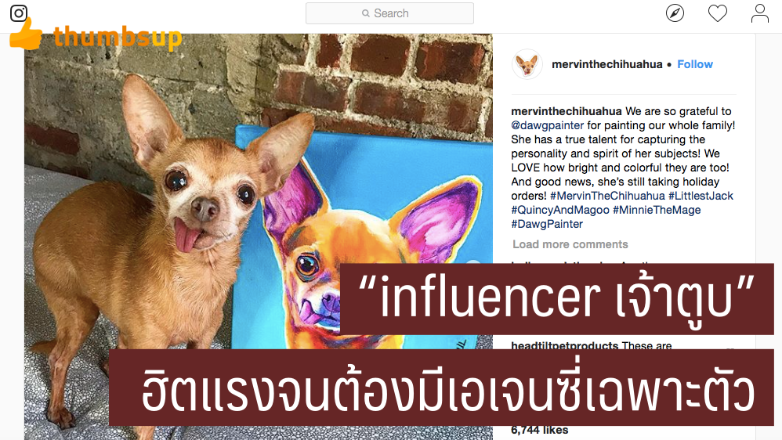The width and height of the screenshot is (782, 440).
Task: Open the mervinthechihuahua username in the header
Action: pos(607,64)
